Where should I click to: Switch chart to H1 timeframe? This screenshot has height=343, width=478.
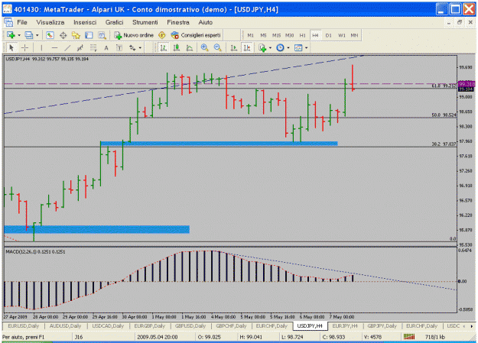302,35
